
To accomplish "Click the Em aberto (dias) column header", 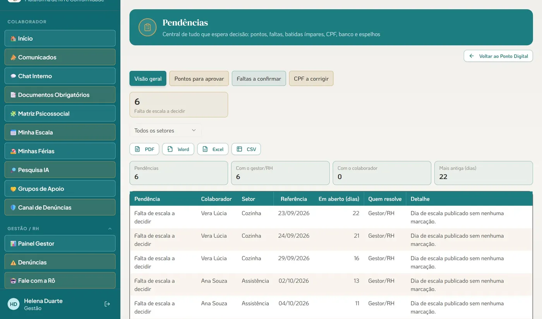I will tap(339, 199).
